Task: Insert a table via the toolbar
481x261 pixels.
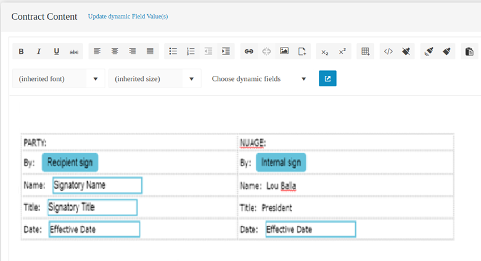Action: 366,52
